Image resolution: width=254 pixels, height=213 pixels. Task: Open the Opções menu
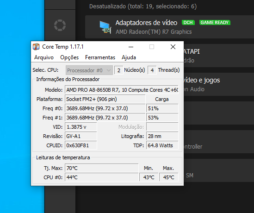coord(69,57)
